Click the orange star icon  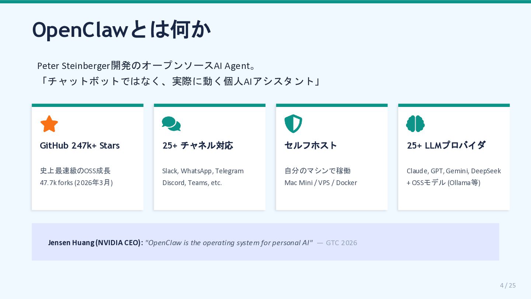point(49,124)
